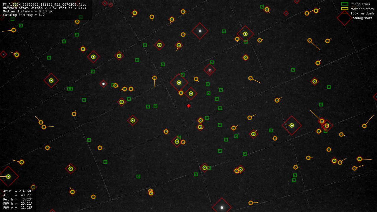Image resolution: width=377 pixels, height=212 pixels.
Task: Select the '100x residuals' legend label
Action: click(x=362, y=13)
